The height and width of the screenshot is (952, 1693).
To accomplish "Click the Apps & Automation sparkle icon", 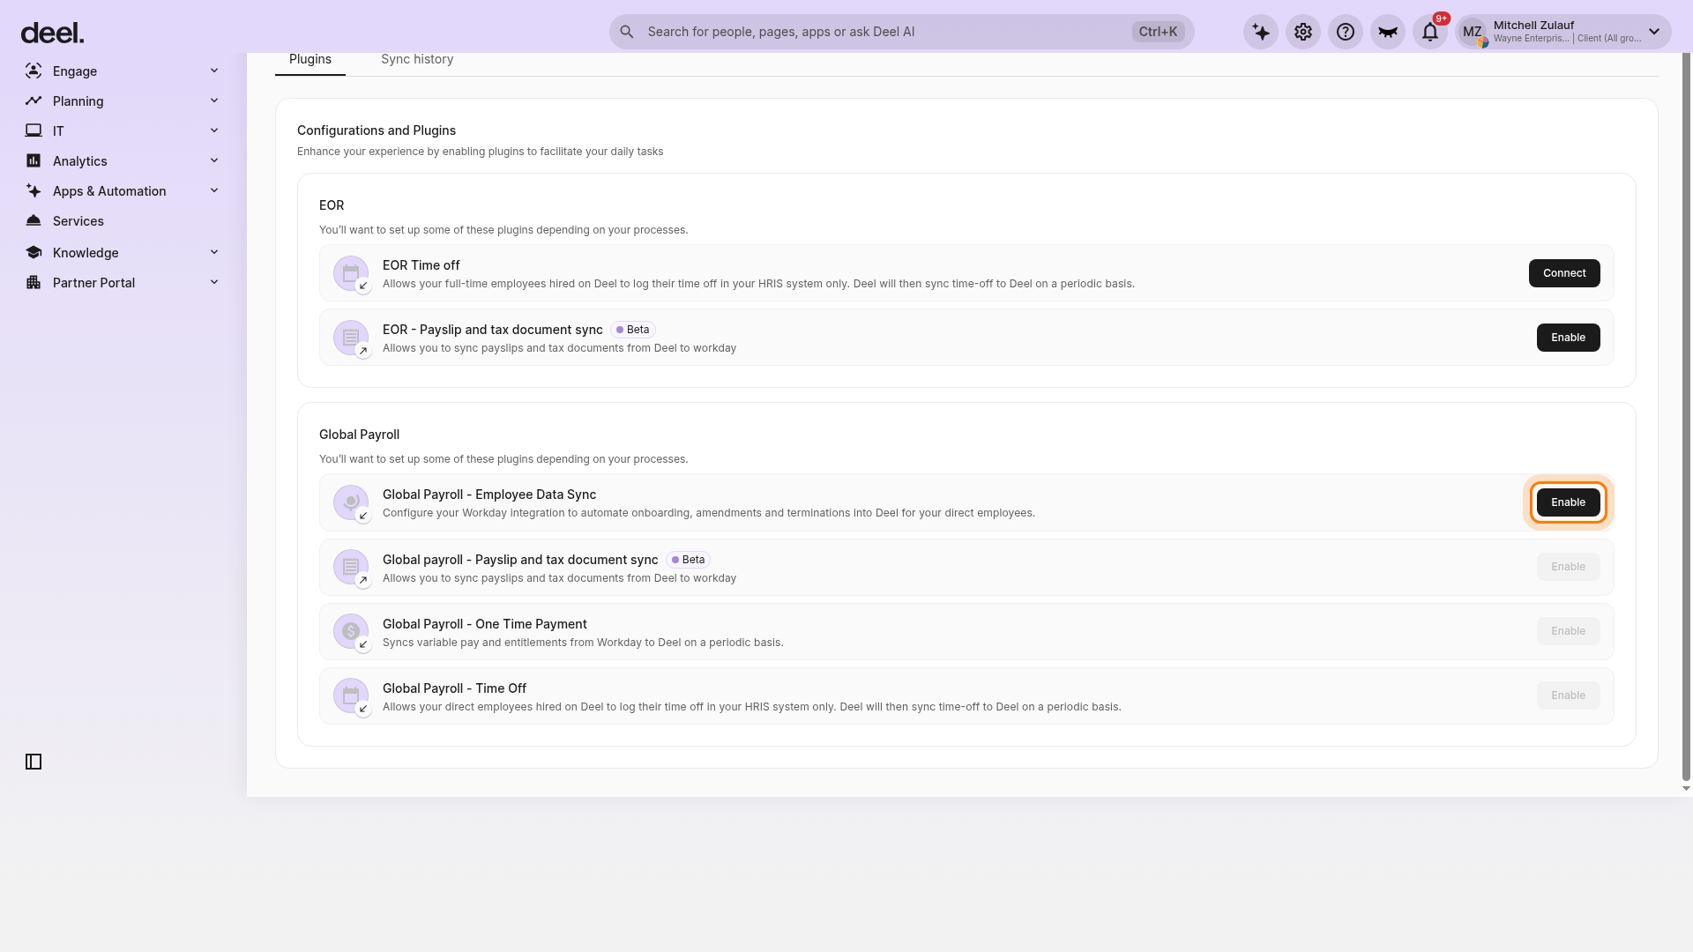I will coord(34,190).
